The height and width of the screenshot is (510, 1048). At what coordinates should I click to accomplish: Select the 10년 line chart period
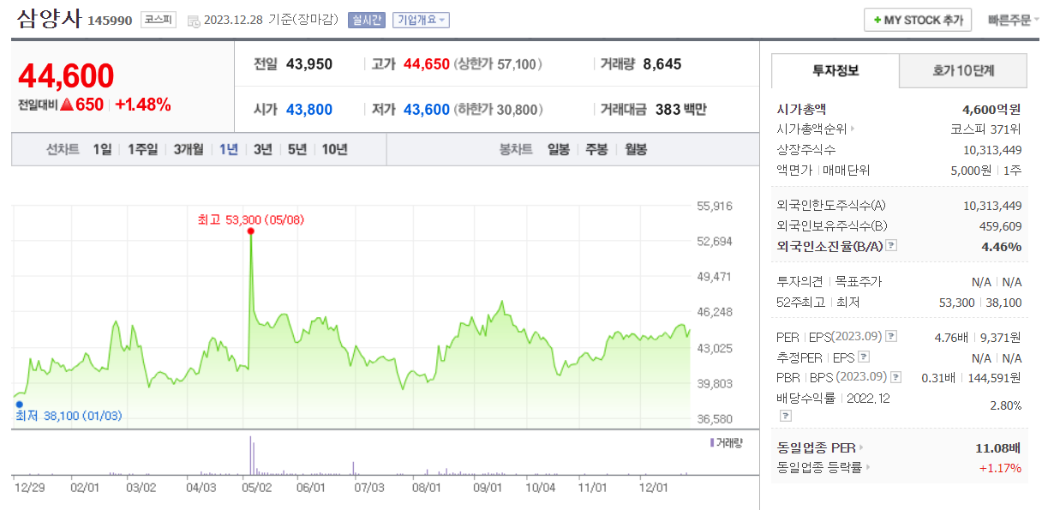(x=335, y=149)
